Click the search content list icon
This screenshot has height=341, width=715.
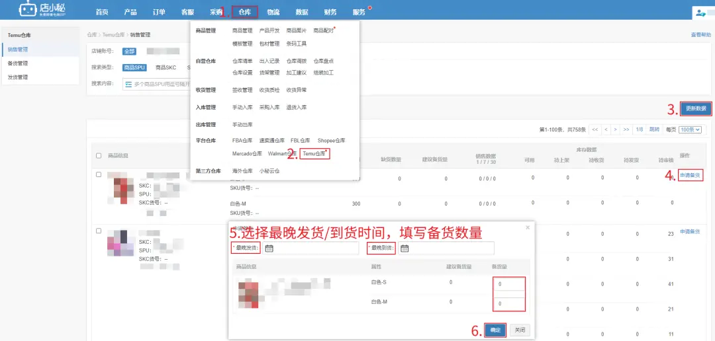[x=128, y=84]
